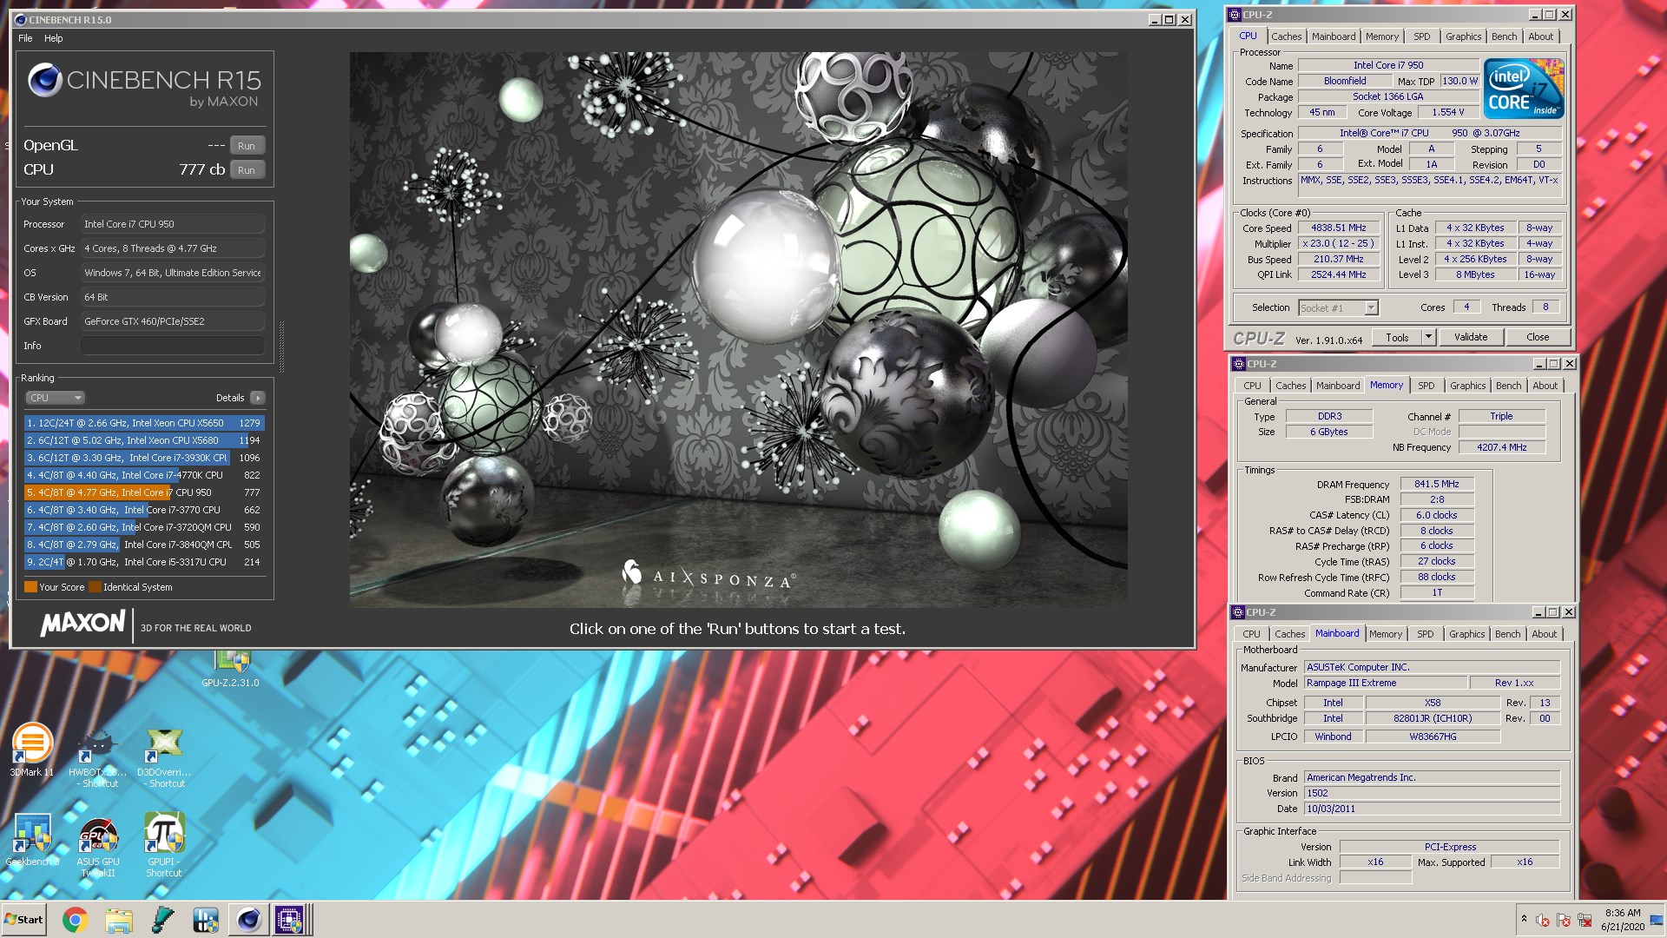Click the MAXON logo

(82, 624)
